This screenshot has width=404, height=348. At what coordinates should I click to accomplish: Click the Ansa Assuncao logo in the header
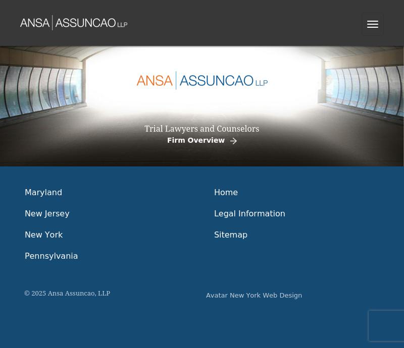pos(73,23)
